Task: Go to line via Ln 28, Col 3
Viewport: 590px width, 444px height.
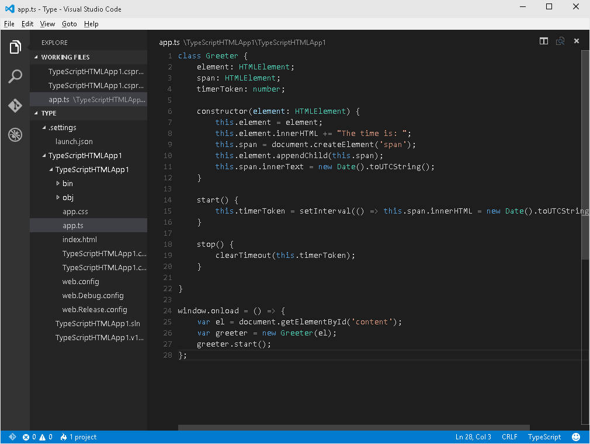Action: (x=473, y=437)
